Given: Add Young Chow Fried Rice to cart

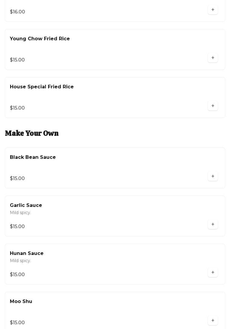Looking at the screenshot, I should click(213, 58).
